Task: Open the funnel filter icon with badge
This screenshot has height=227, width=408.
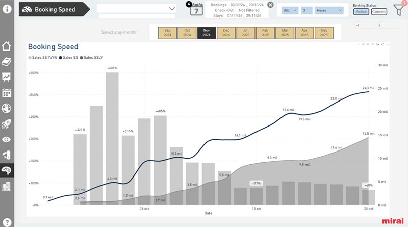Action: pyautogui.click(x=399, y=9)
